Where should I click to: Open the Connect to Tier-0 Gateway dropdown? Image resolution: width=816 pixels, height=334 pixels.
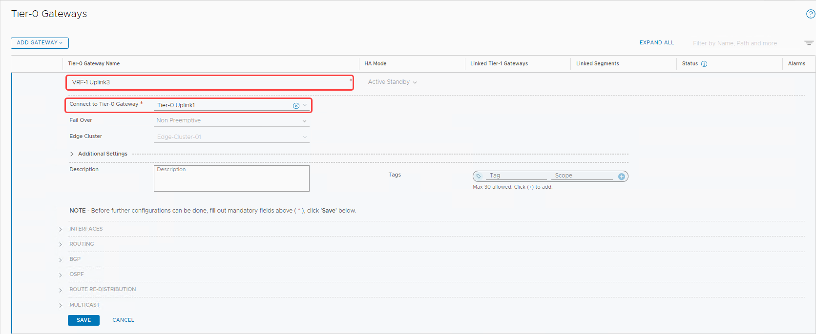(305, 105)
